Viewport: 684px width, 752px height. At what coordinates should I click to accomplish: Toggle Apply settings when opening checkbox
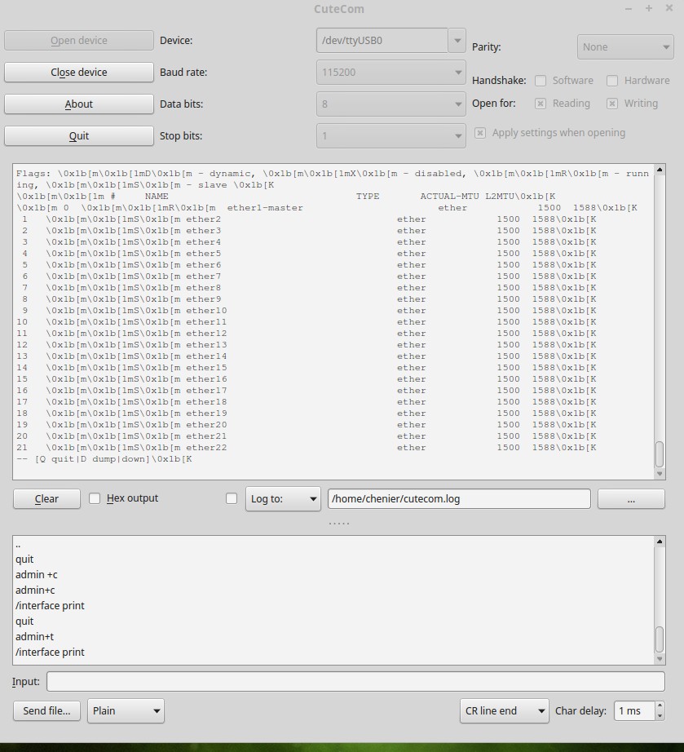480,133
